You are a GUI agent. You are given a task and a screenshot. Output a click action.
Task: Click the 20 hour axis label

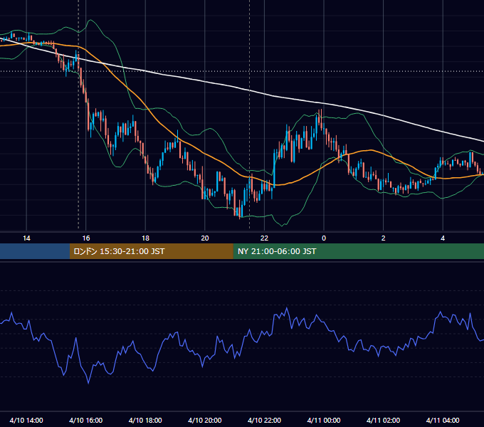[205, 238]
